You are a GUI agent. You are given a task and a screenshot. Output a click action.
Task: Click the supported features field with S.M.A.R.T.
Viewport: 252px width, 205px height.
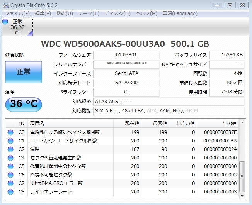[x=169, y=111]
